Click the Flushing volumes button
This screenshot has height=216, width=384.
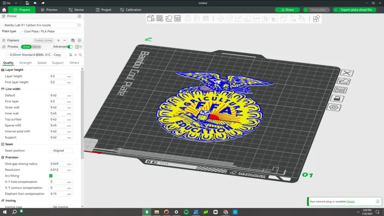pyautogui.click(x=43, y=40)
